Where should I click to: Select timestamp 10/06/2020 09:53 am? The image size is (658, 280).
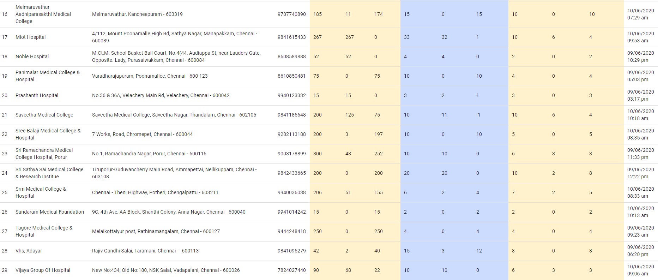click(641, 37)
